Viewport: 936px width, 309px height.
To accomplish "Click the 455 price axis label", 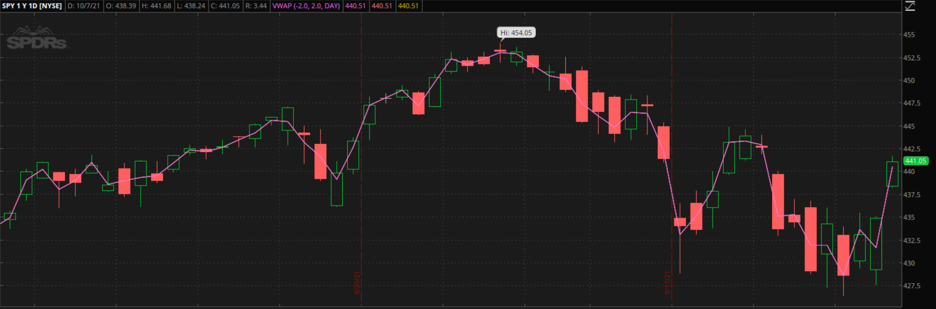I will coord(909,35).
